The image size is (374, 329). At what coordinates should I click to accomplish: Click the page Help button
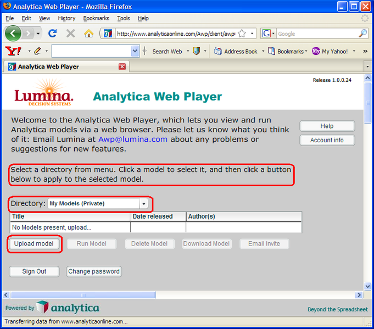327,126
